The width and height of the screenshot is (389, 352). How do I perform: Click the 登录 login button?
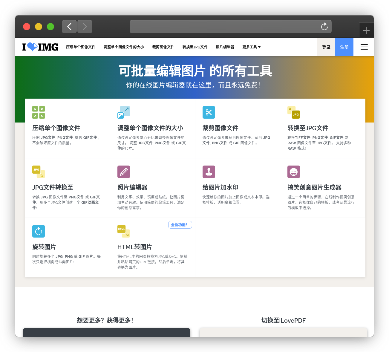point(326,47)
